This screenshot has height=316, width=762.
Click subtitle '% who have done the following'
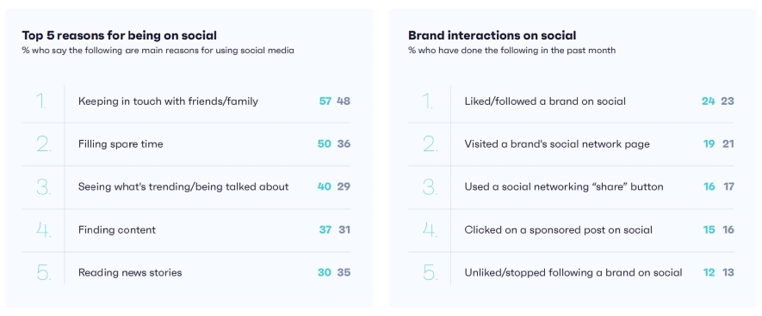[511, 51]
